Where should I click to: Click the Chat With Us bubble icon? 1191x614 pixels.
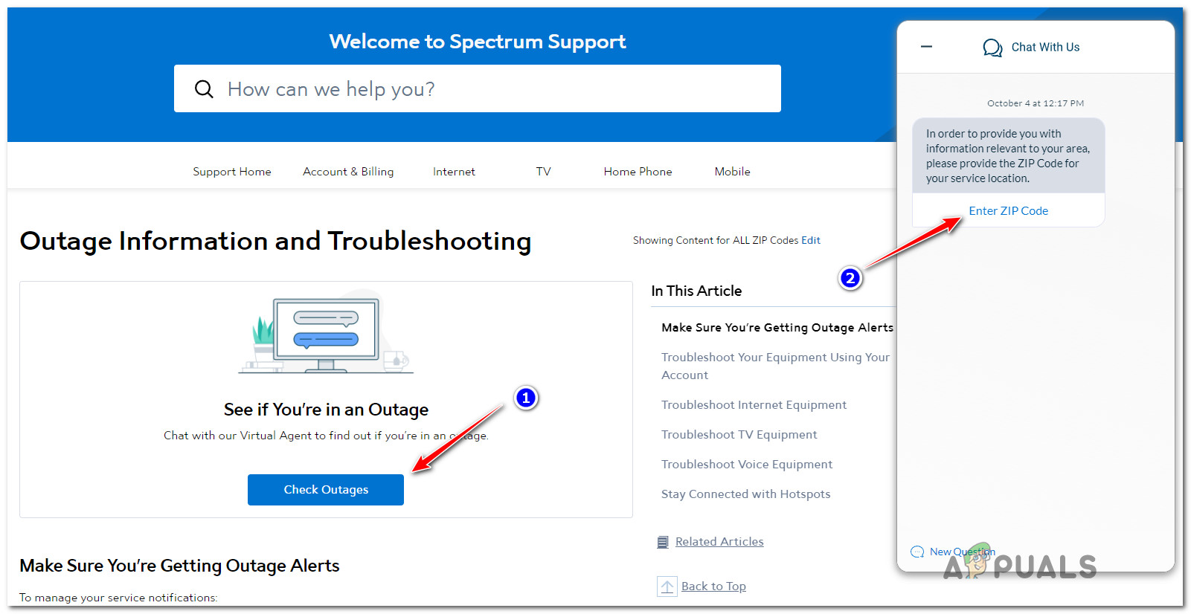tap(992, 48)
